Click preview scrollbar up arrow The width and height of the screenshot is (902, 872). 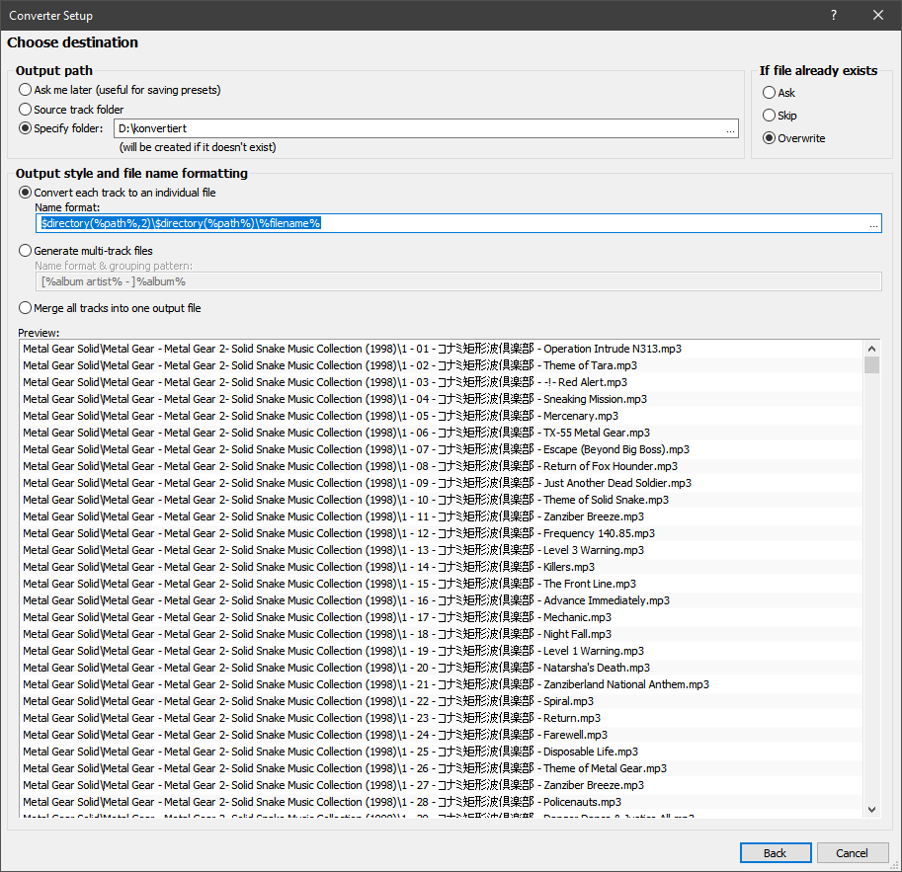click(871, 349)
